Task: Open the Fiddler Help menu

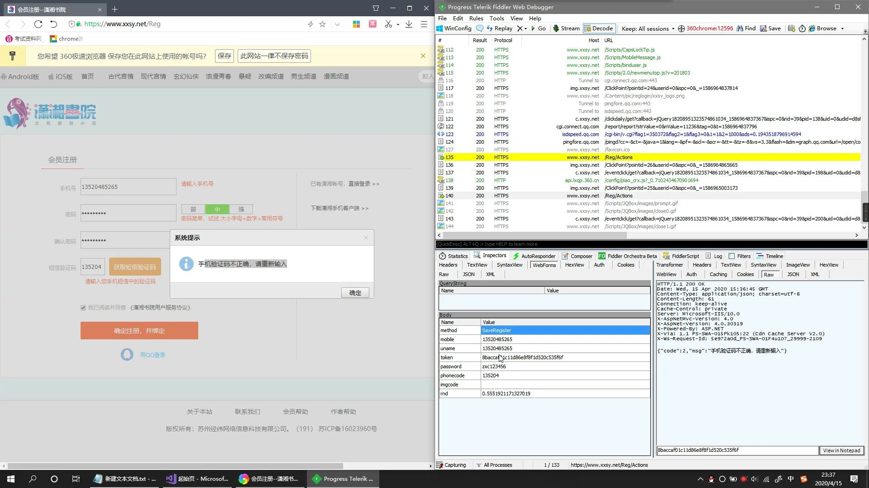Action: pyautogui.click(x=535, y=18)
